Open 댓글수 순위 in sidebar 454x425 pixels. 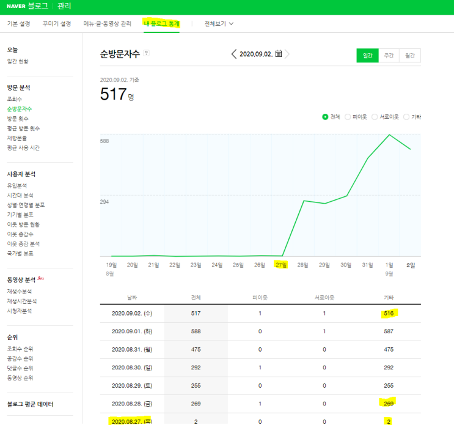click(20, 368)
